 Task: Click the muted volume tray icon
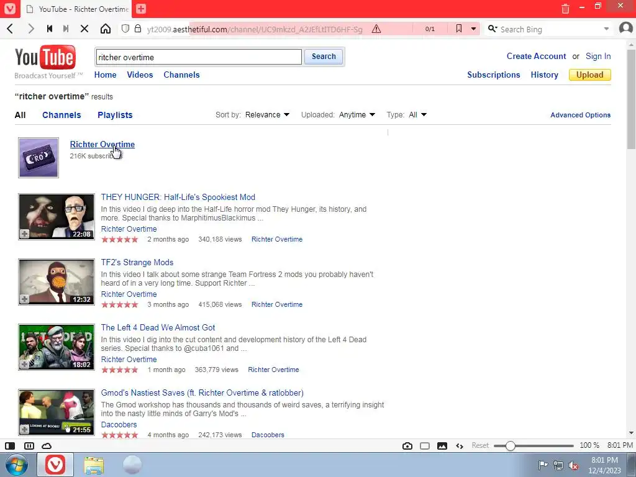(573, 466)
